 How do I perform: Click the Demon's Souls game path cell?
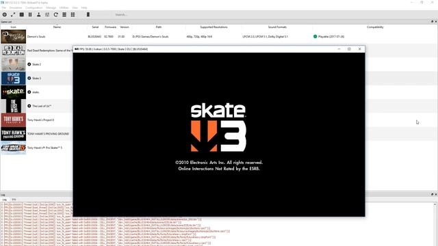click(x=151, y=36)
